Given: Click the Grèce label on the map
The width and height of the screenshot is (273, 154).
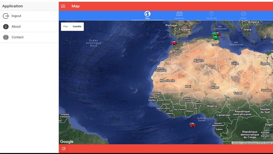Looking at the screenshot, I should [247, 29].
